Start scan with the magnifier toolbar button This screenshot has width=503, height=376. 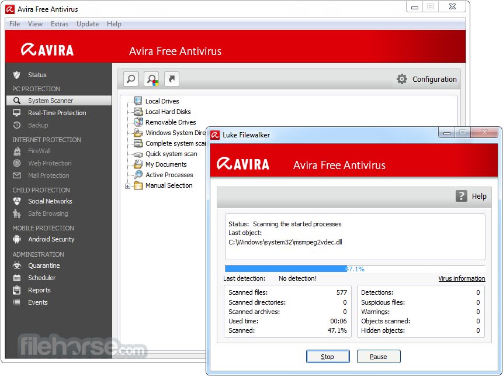131,79
